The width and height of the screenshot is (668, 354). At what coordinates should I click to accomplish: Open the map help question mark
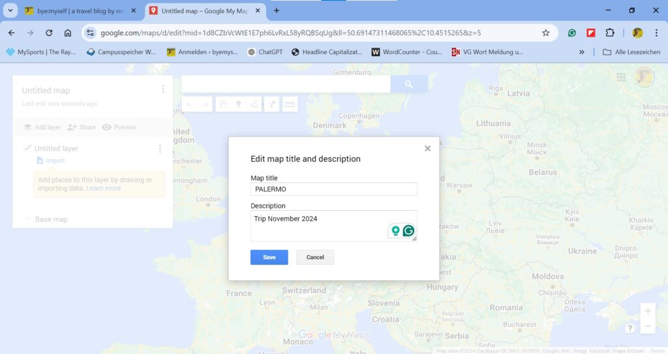630,328
